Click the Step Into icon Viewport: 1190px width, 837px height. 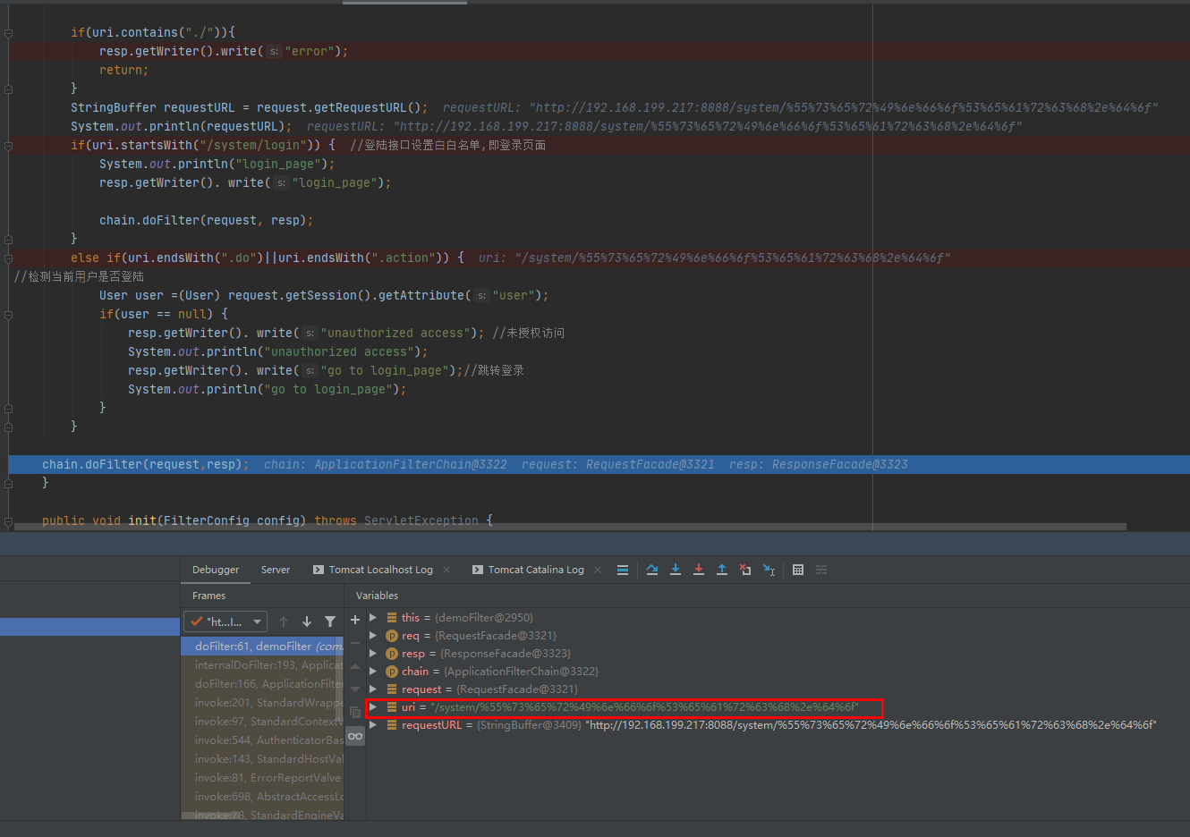coord(675,570)
